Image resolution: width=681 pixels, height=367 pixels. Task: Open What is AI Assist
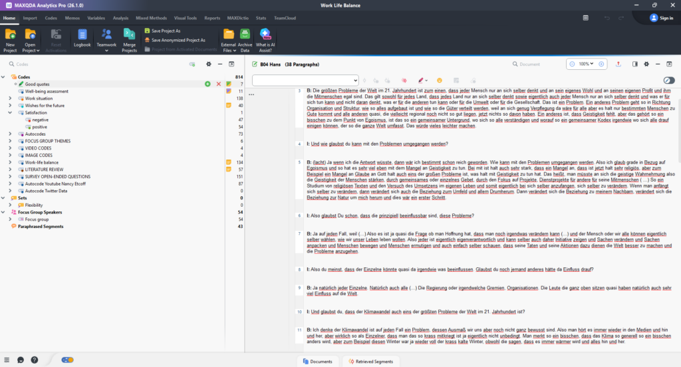point(265,40)
